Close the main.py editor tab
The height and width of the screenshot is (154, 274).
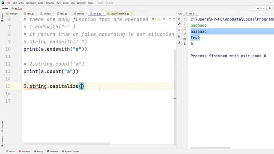(x=20, y=14)
